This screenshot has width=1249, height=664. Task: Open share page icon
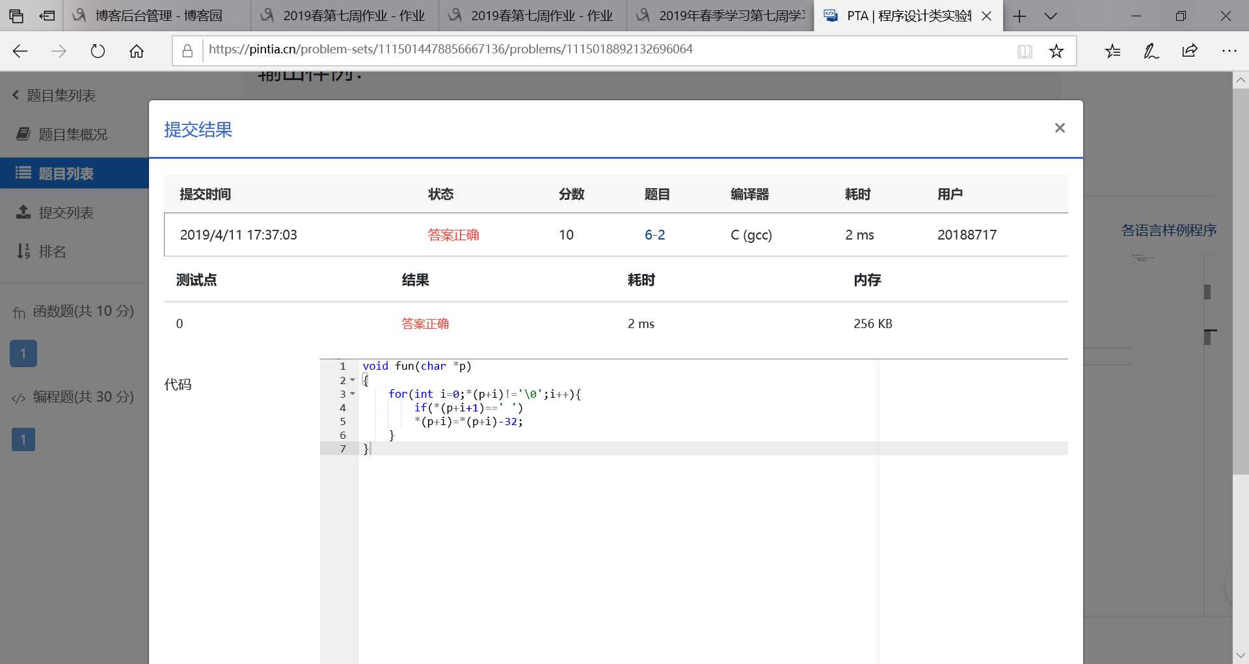[x=1190, y=51]
